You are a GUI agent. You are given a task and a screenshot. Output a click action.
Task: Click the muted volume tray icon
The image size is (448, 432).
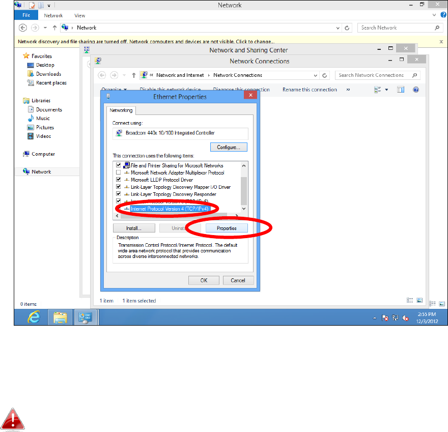pyautogui.click(x=405, y=318)
